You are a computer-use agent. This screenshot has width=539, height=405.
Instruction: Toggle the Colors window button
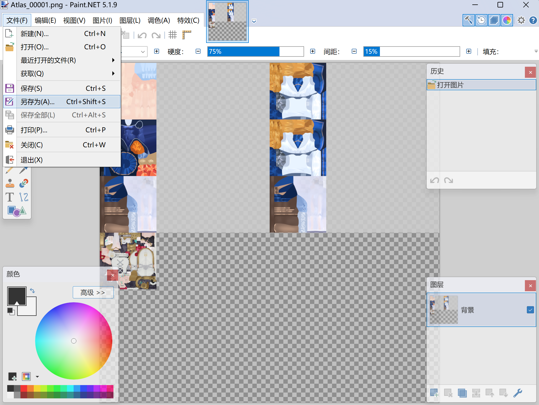pyautogui.click(x=507, y=20)
